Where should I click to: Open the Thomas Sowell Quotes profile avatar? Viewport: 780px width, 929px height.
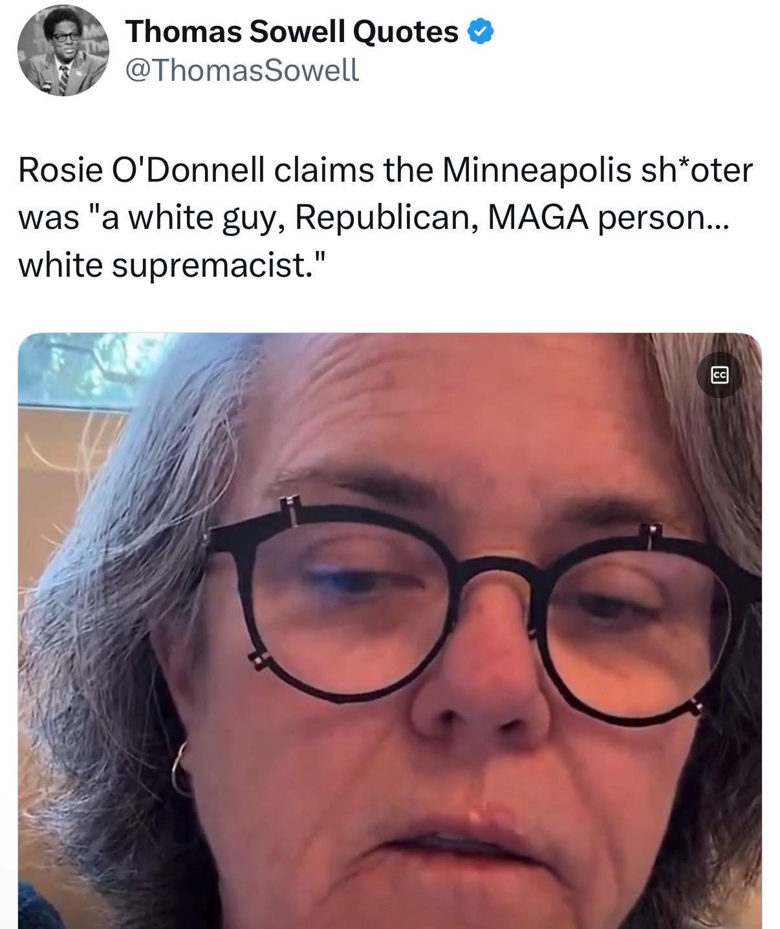[x=62, y=52]
